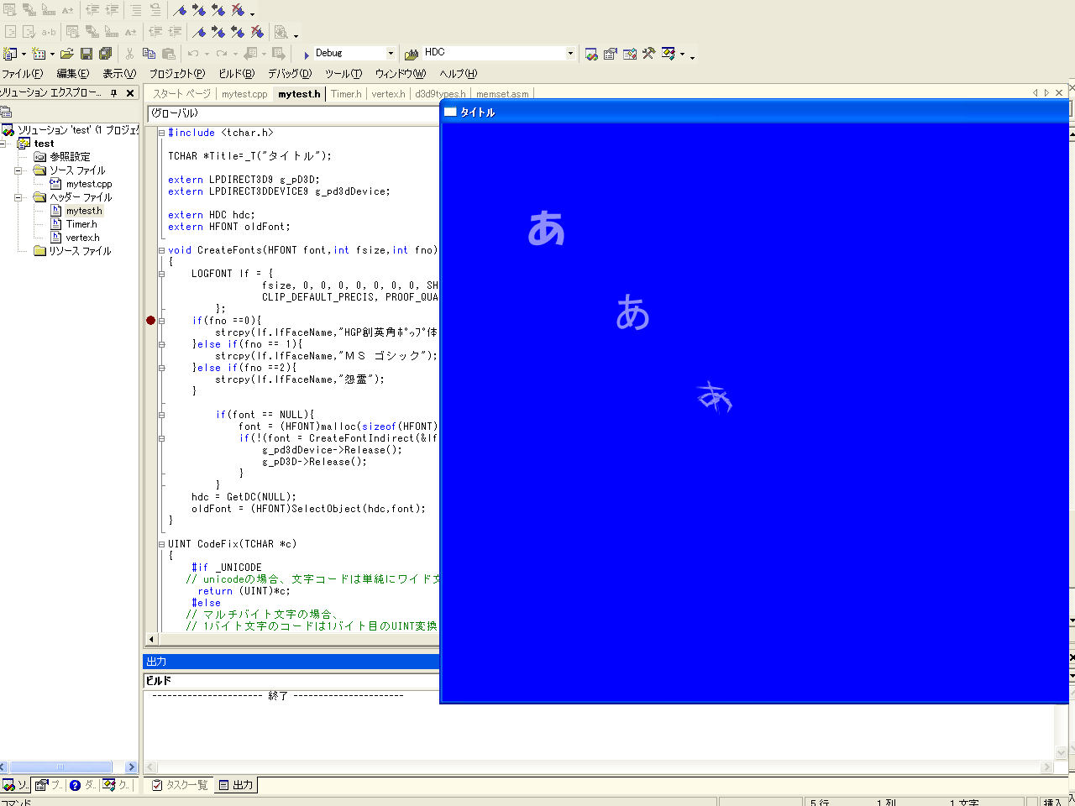Open the Add New Item dropdown arrow

coord(52,54)
